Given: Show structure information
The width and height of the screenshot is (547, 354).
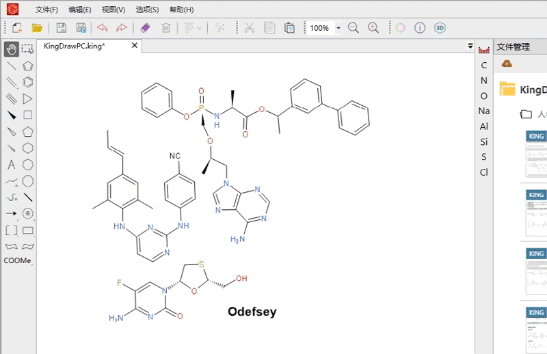Looking at the screenshot, I should (420, 28).
